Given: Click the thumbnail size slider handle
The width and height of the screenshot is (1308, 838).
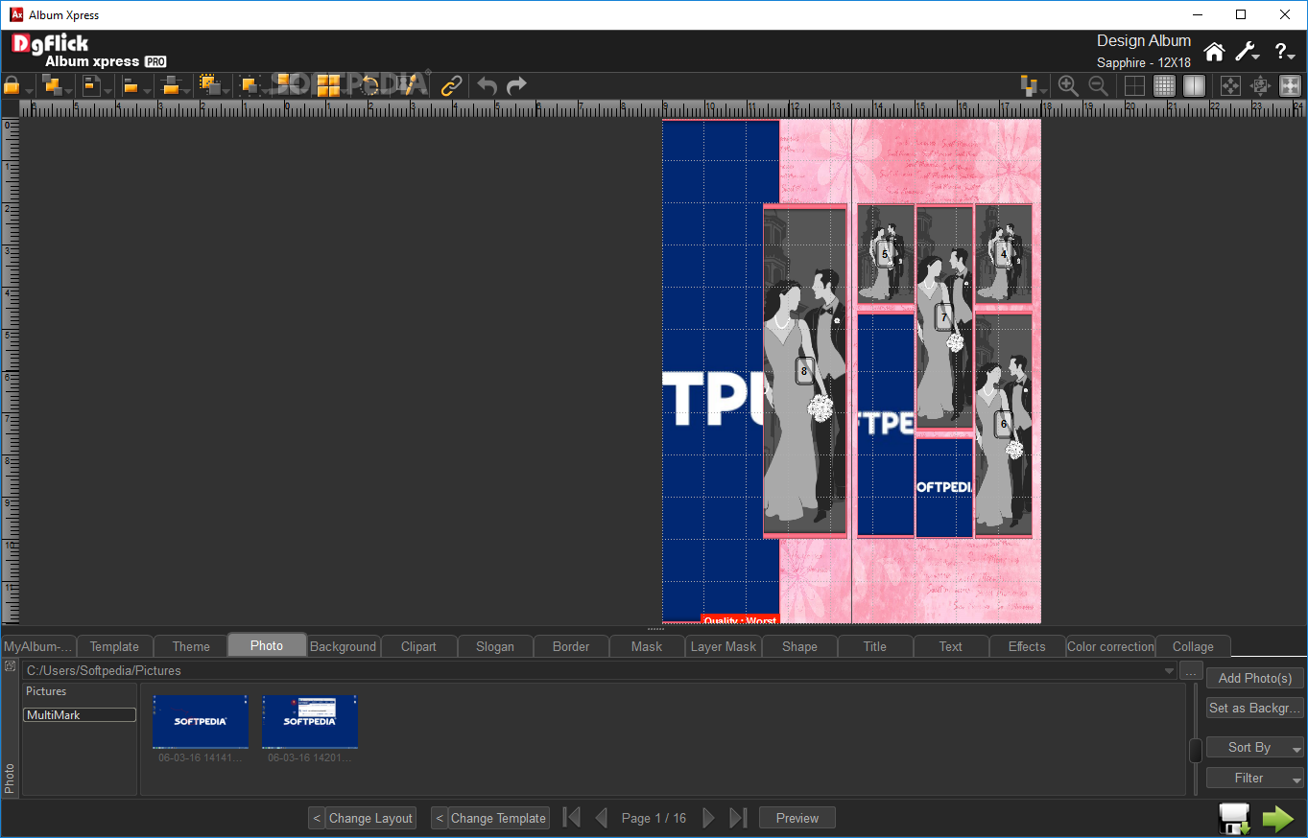Looking at the screenshot, I should click(x=1196, y=751).
